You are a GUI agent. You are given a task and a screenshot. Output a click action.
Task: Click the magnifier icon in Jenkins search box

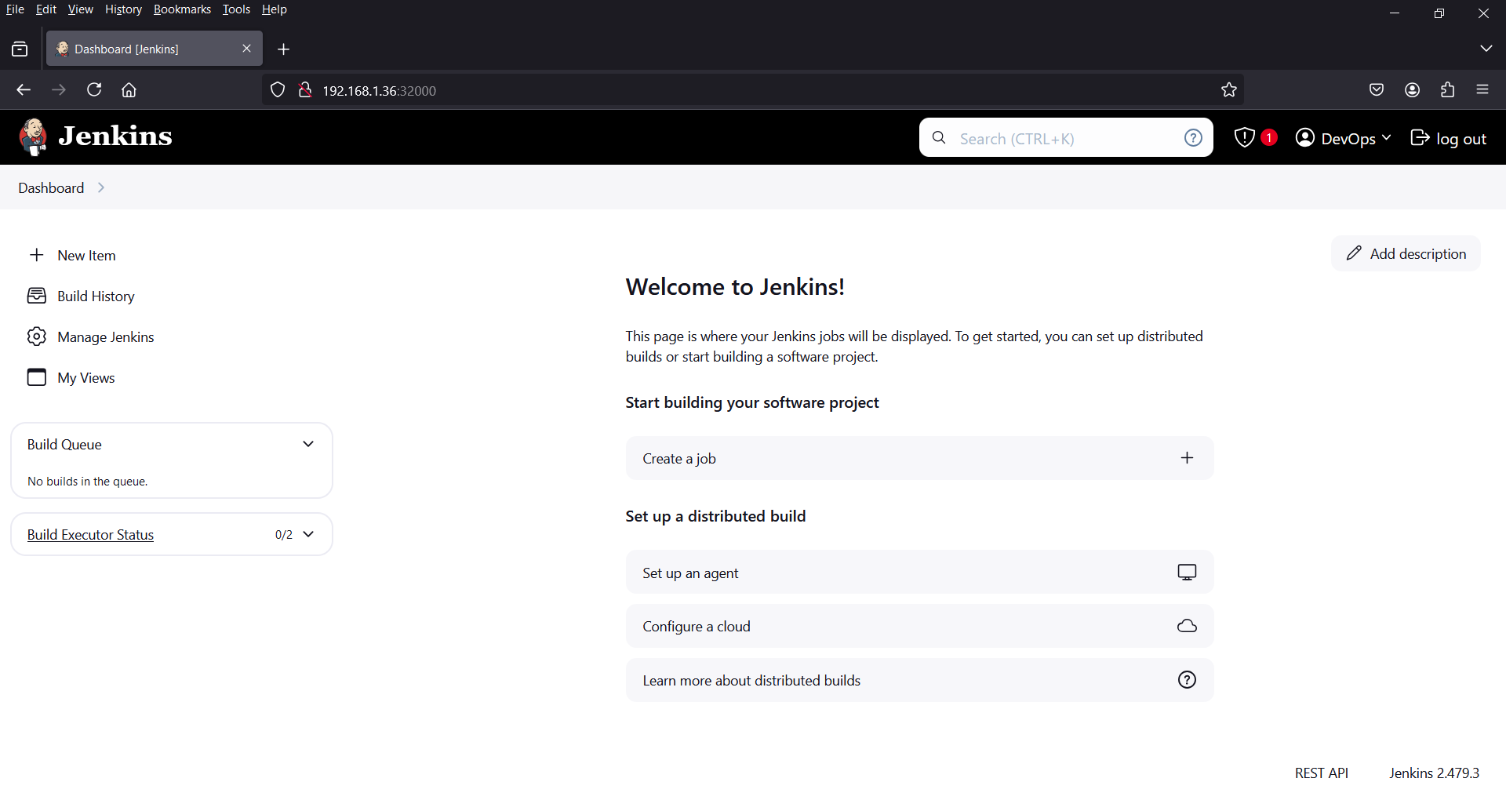[939, 138]
